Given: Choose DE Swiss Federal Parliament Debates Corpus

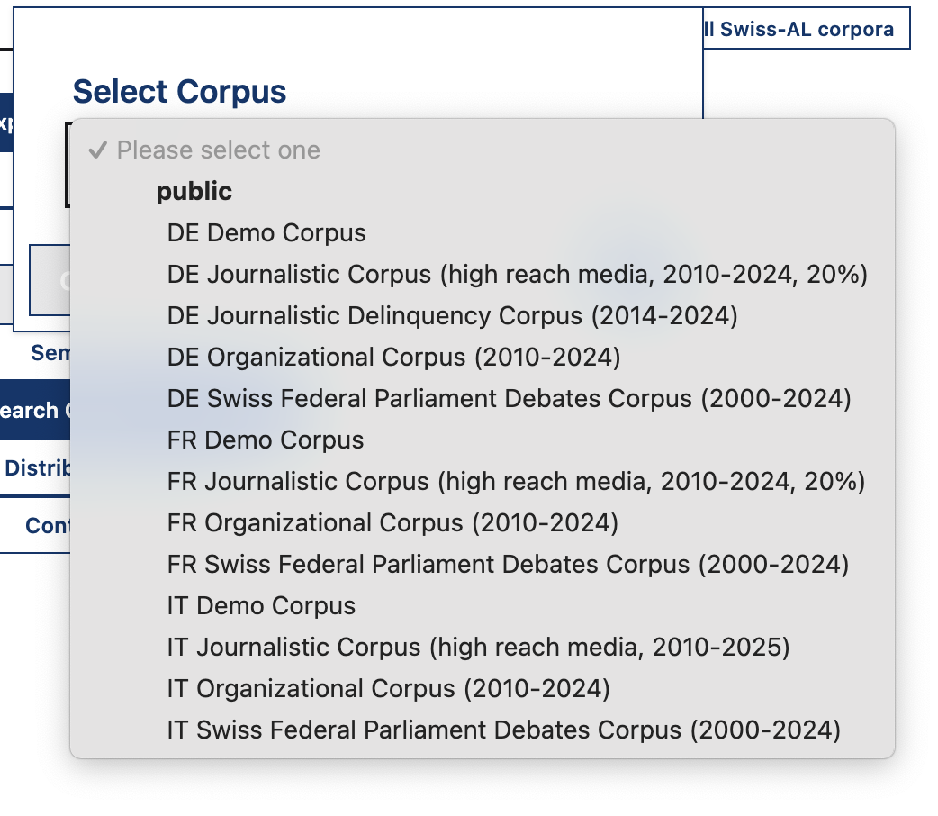Looking at the screenshot, I should click(x=509, y=399).
